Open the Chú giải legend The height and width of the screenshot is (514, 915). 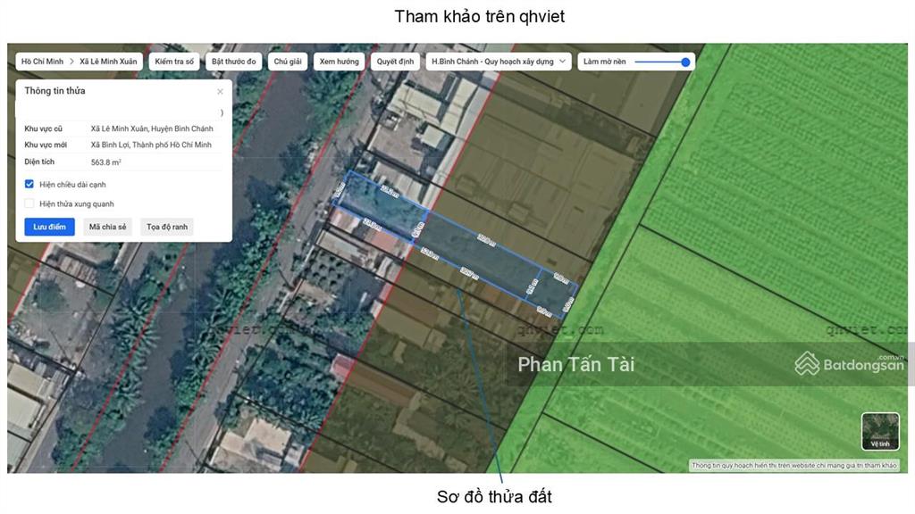[288, 62]
